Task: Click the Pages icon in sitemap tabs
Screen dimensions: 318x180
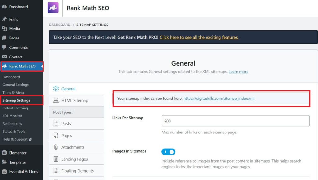Action: (56, 135)
